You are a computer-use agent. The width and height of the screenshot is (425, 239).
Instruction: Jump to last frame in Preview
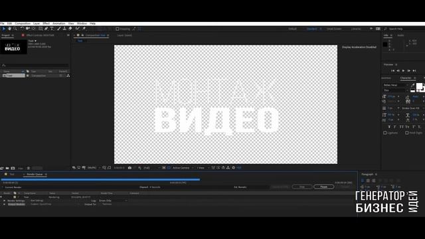[414, 70]
